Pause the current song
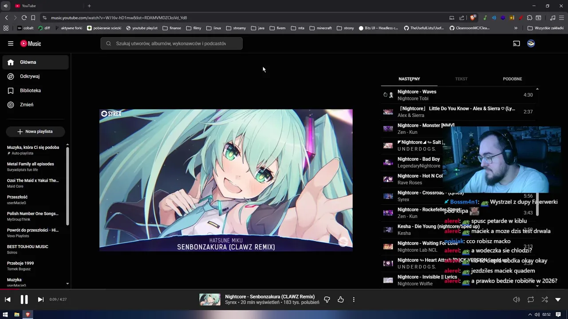568x319 pixels. [24, 300]
